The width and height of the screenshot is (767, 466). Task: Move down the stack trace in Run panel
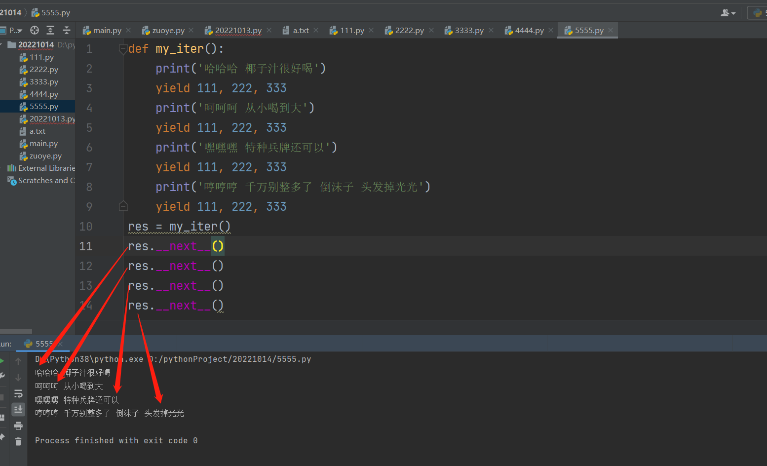point(18,378)
